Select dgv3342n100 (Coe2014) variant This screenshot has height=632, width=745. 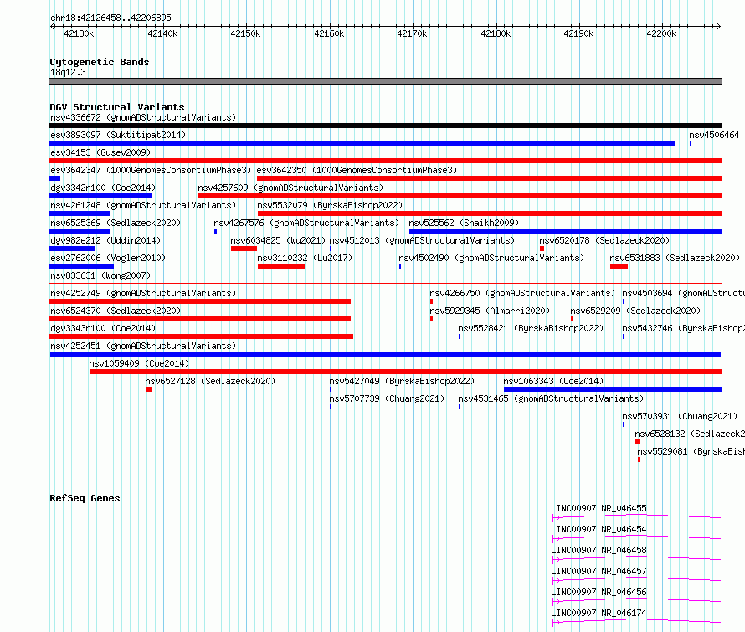[x=100, y=196]
